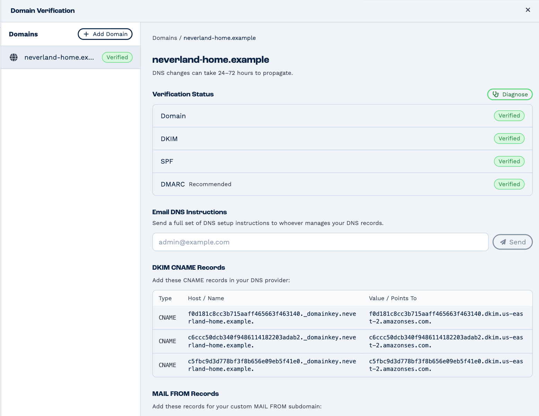The image size is (539, 416).
Task: Click the Type column header
Action: pos(165,298)
